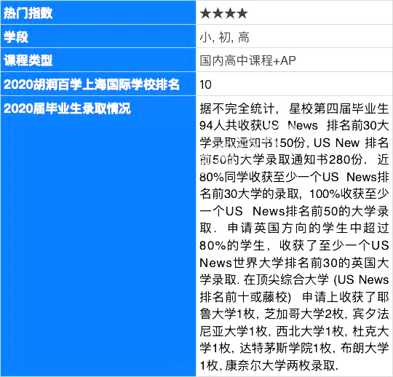This screenshot has width=393, height=377.
Task: Click the 国内高中课程+AP value
Action: pos(247,60)
